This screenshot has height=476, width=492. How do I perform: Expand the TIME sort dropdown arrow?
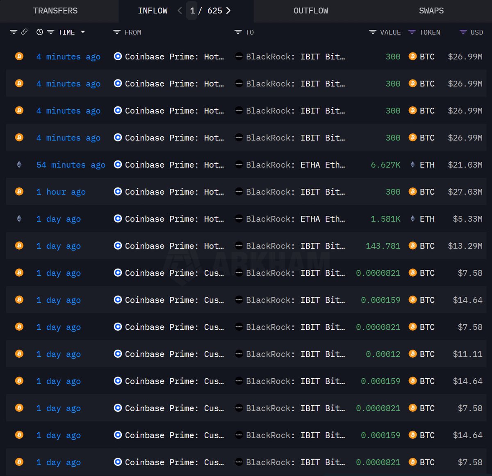click(x=83, y=32)
